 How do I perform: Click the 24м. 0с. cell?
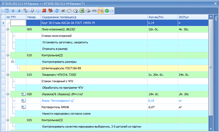pos(193,75)
